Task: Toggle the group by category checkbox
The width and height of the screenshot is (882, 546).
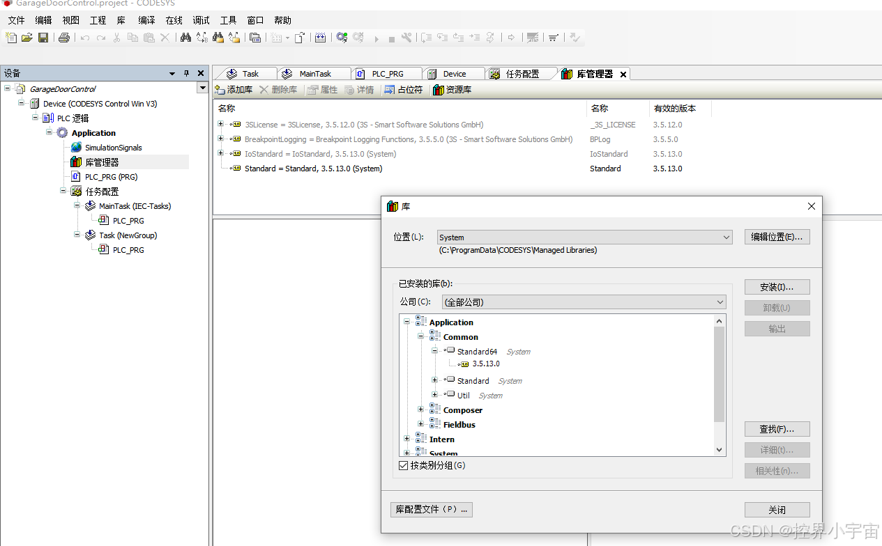Action: (x=404, y=465)
